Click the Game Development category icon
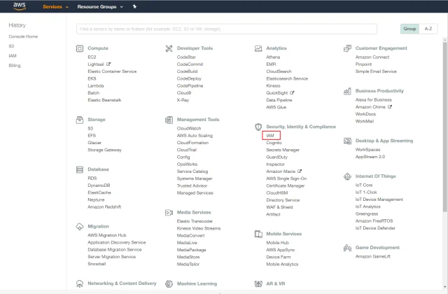This screenshot has width=448, height=294. point(347,248)
